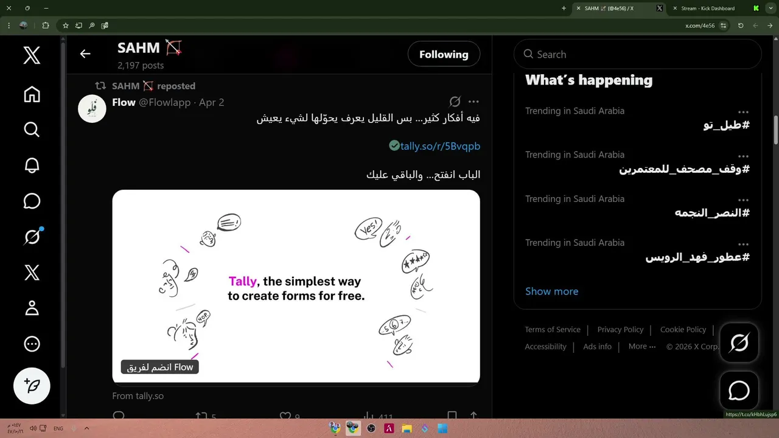The width and height of the screenshot is (779, 438).
Task: Click the Grok icon on Flow's post
Action: 455,102
